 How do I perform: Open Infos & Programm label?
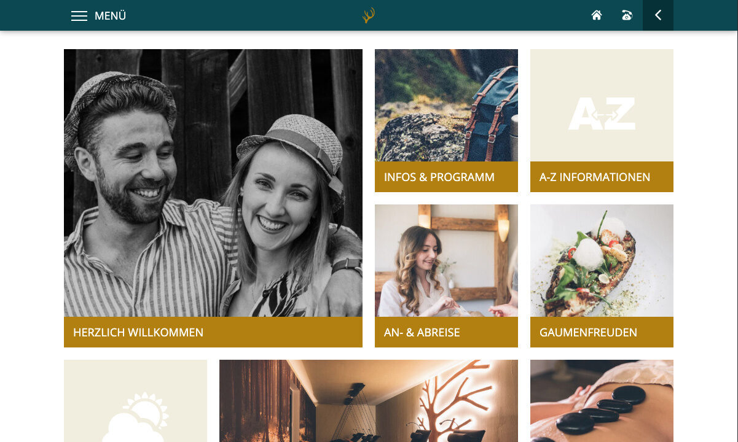click(x=439, y=177)
